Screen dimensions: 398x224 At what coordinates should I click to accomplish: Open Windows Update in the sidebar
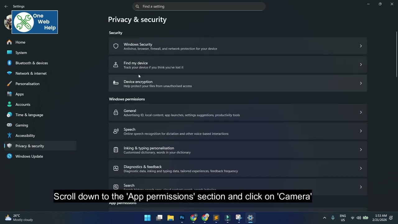[40, 156]
